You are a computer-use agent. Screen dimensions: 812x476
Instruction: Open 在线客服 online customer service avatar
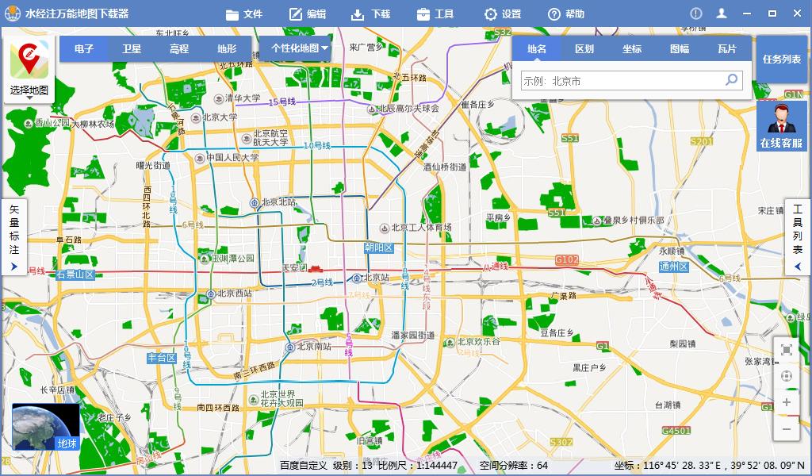point(781,123)
